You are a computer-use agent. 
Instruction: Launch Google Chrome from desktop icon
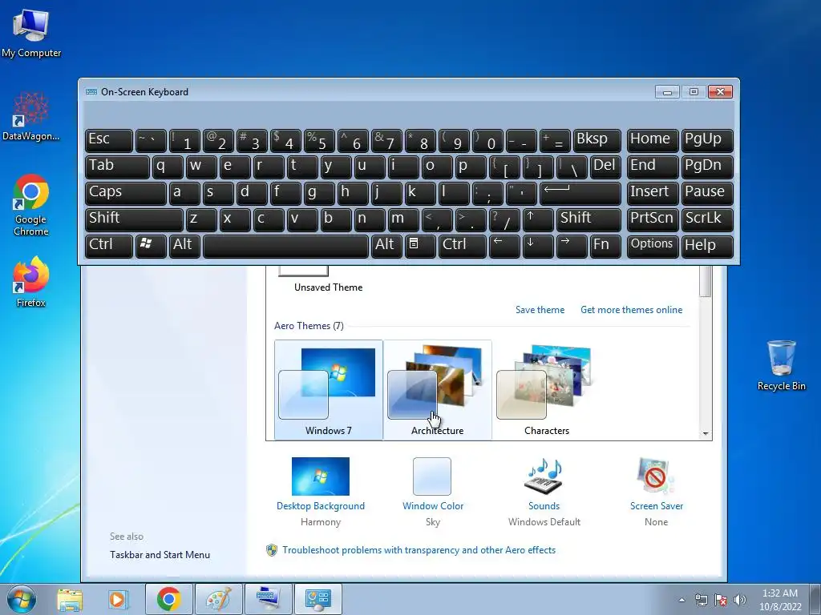31,204
